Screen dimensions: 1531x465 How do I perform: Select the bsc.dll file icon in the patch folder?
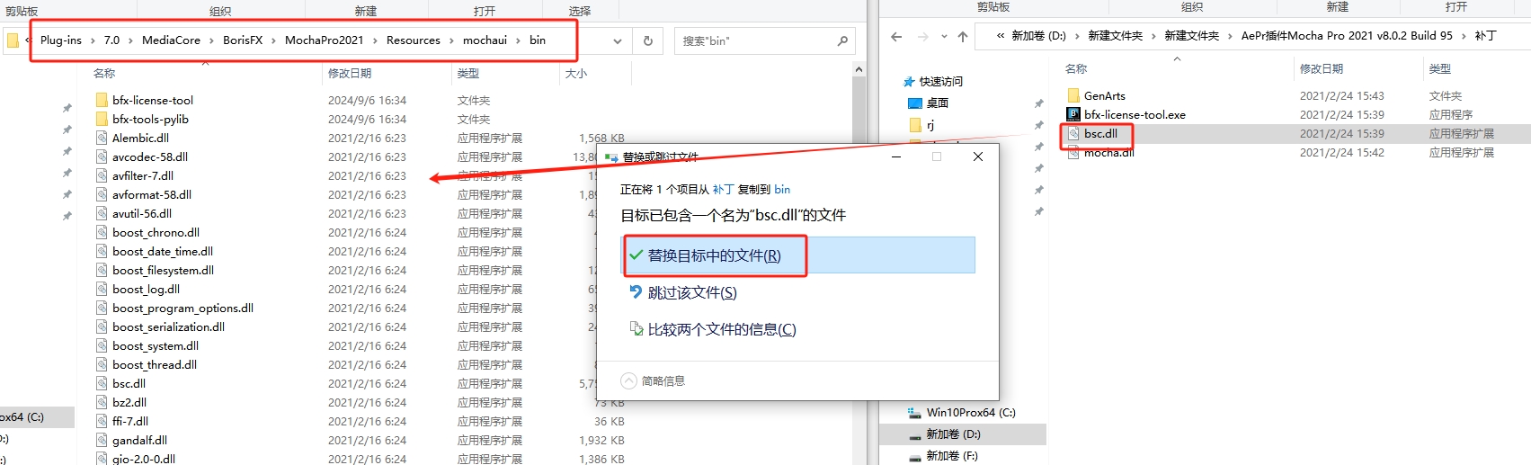(1073, 133)
